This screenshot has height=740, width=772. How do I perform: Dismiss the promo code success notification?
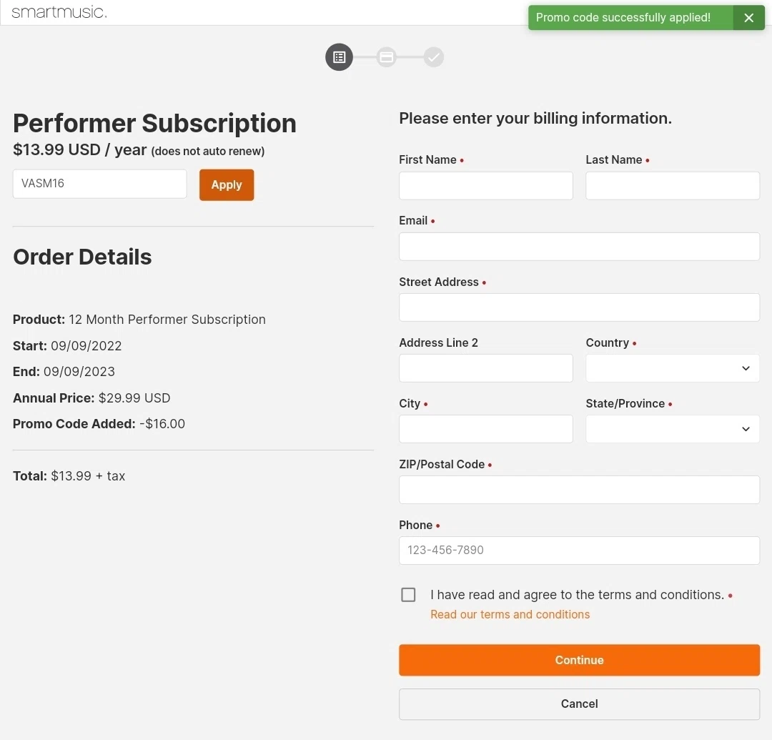click(x=748, y=18)
